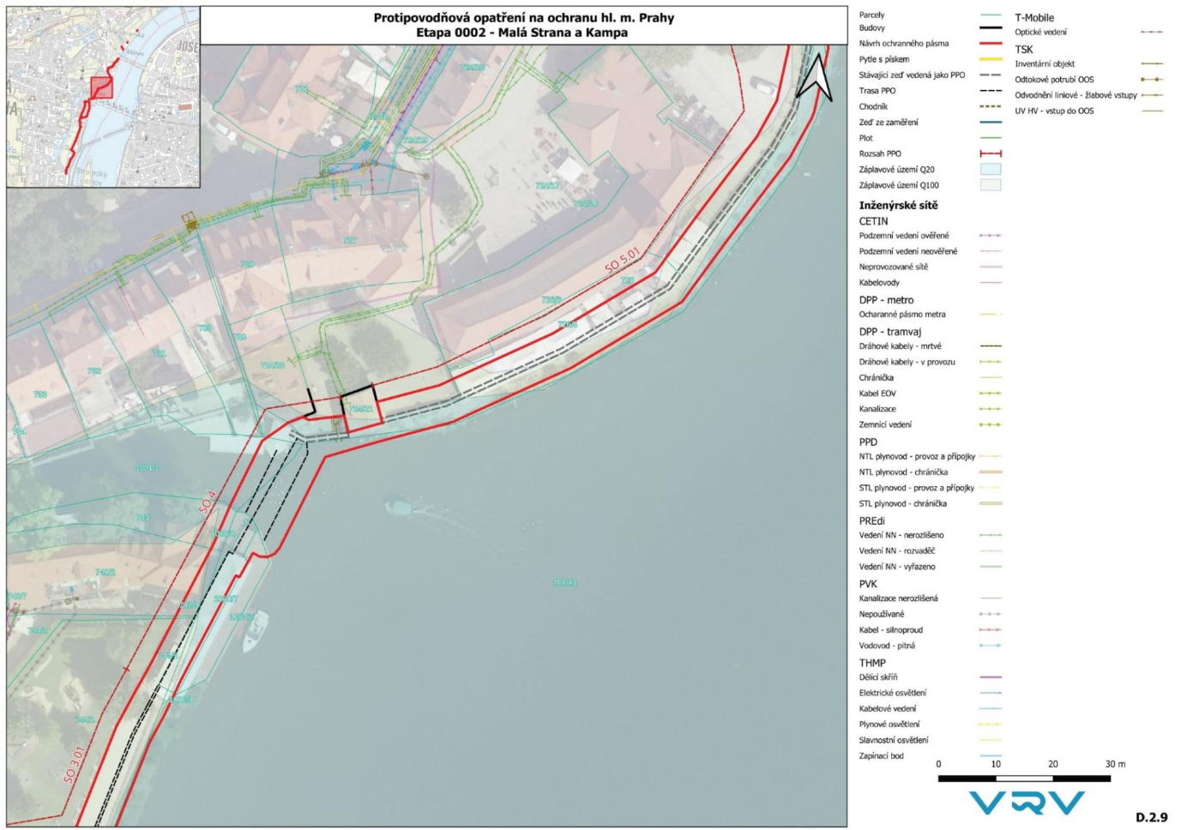Click the white boat moored by the riverbank
The width and height of the screenshot is (1187, 830).
tap(255, 631)
